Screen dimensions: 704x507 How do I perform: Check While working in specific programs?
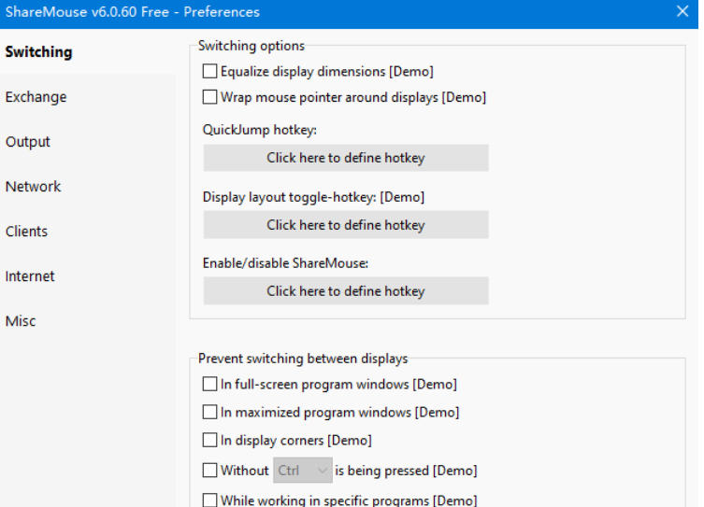pyautogui.click(x=210, y=500)
